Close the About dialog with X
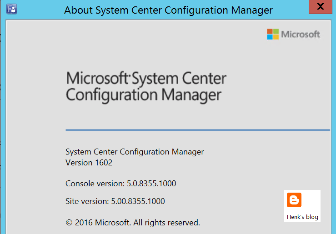336x234 pixels. [x=321, y=7]
